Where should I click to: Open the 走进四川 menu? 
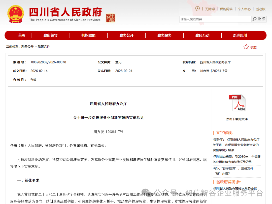click(240, 35)
